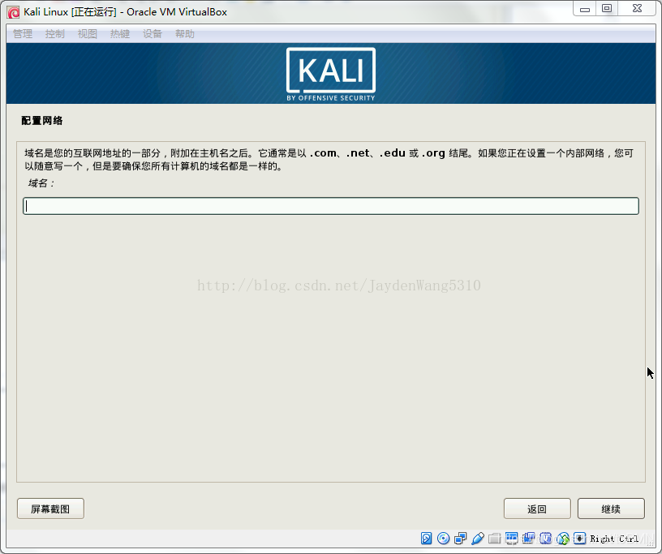This screenshot has width=662, height=554.
Task: Open the 视图 menu
Action: (x=88, y=34)
